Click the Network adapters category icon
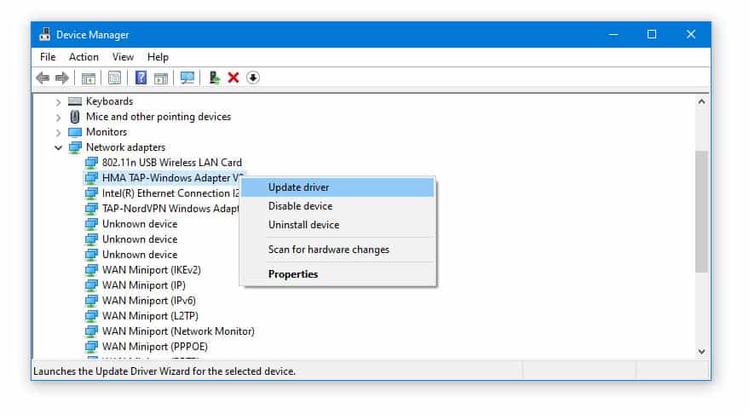Viewport: 749px width, 414px height. click(x=75, y=147)
